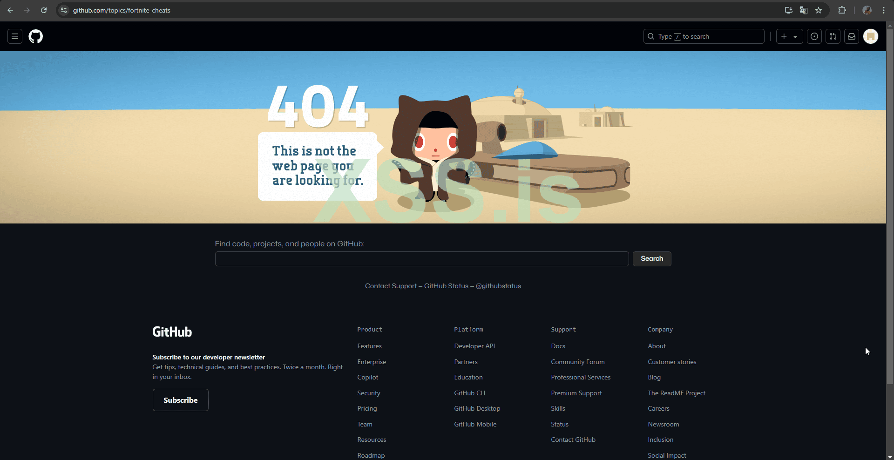This screenshot has width=894, height=460.
Task: Open the Pull requests icon in the header
Action: tap(833, 36)
